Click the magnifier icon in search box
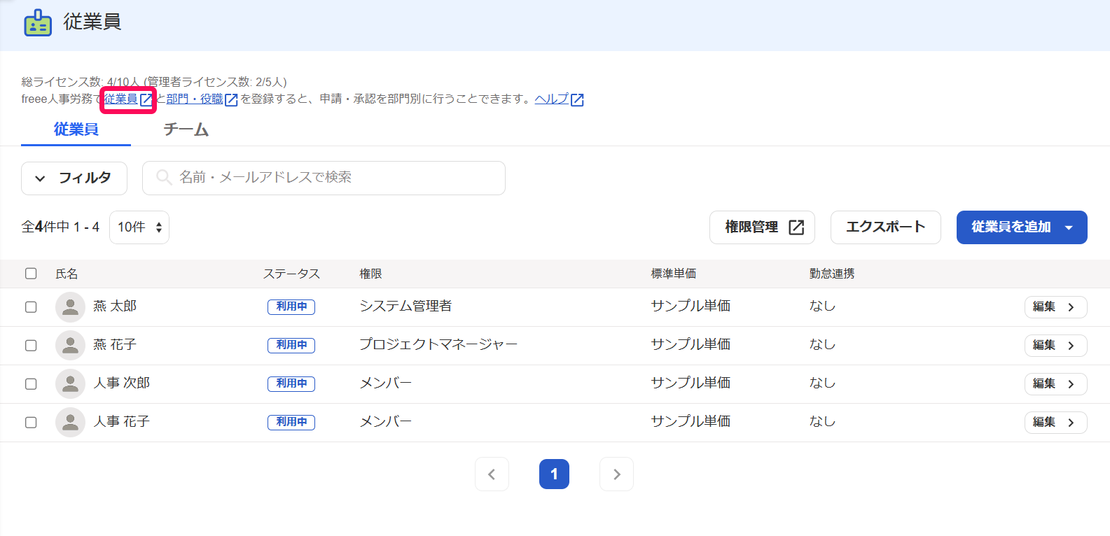Image resolution: width=1110 pixels, height=536 pixels. pyautogui.click(x=163, y=177)
